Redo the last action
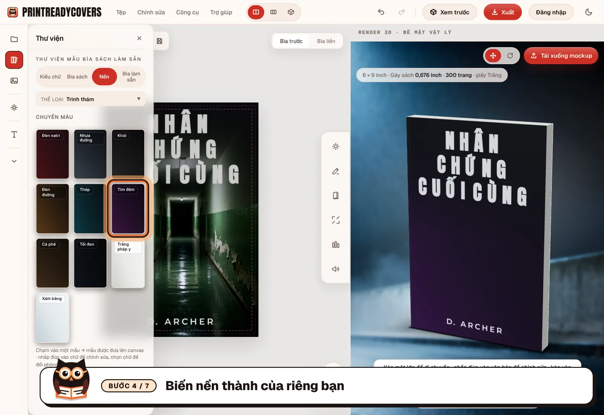Image resolution: width=604 pixels, height=415 pixels. pyautogui.click(x=402, y=12)
